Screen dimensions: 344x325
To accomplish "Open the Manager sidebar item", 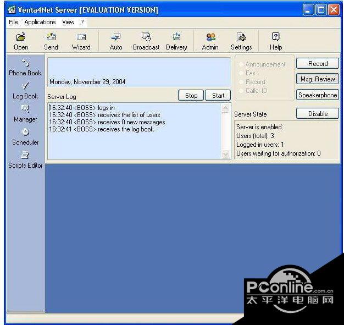I will [25, 113].
